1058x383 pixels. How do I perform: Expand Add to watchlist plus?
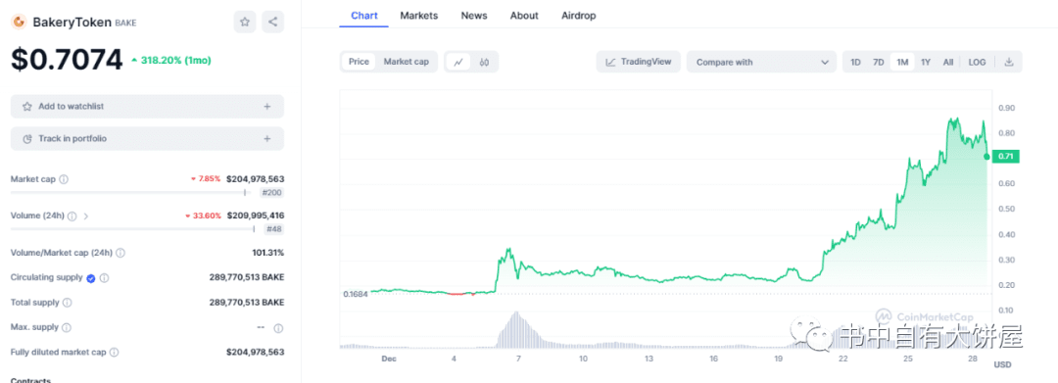pos(267,107)
